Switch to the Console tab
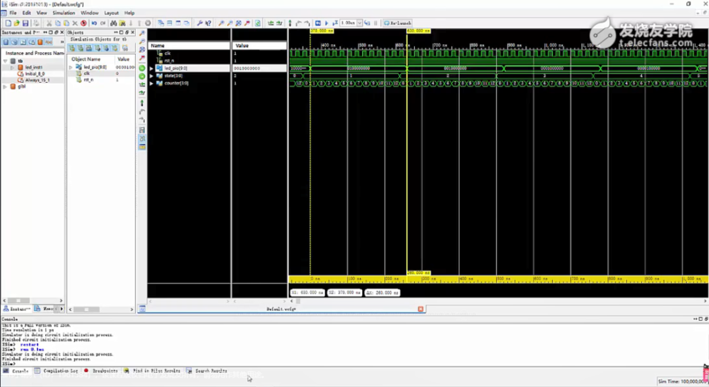 click(x=16, y=371)
